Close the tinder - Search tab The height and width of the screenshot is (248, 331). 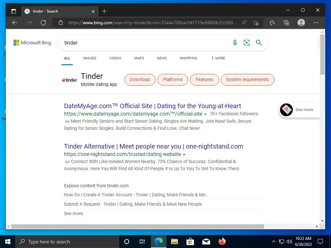[93, 11]
